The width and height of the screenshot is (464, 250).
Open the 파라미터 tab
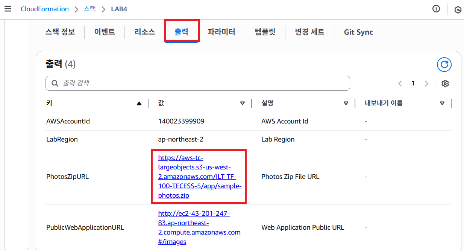221,32
